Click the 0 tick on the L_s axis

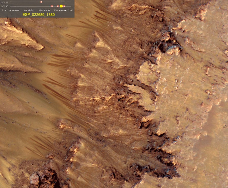coord(10,10)
